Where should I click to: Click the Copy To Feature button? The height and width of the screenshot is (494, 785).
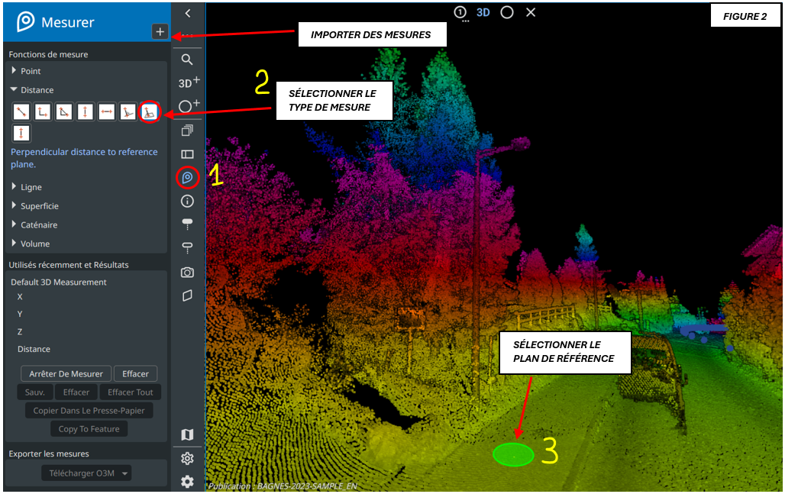click(x=89, y=429)
